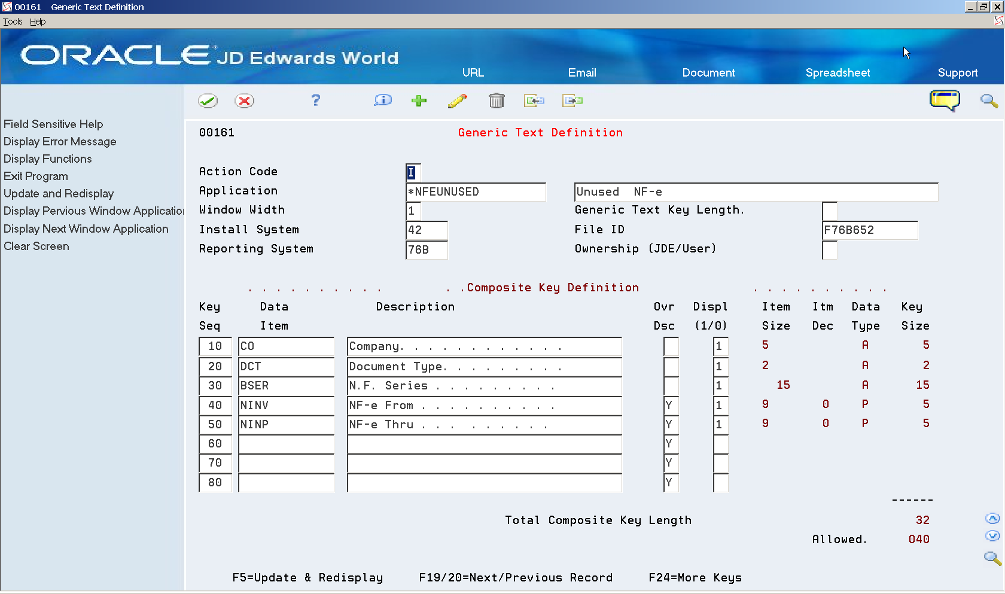Screen dimensions: 1005x594
Task: Open the Email link in header
Action: (x=582, y=72)
